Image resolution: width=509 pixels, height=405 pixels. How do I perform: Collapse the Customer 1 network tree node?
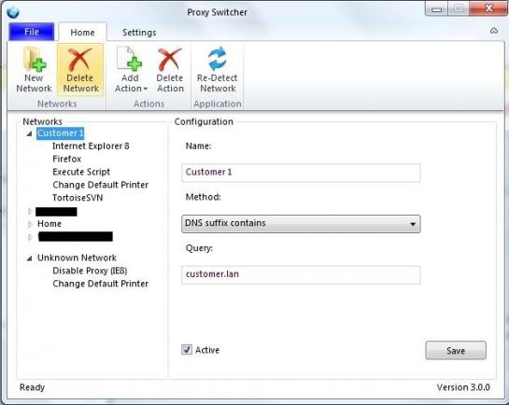tap(29, 133)
